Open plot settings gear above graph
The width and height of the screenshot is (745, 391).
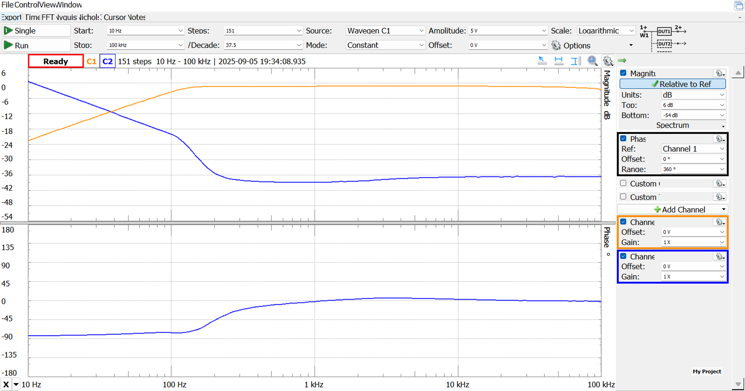pyautogui.click(x=608, y=61)
